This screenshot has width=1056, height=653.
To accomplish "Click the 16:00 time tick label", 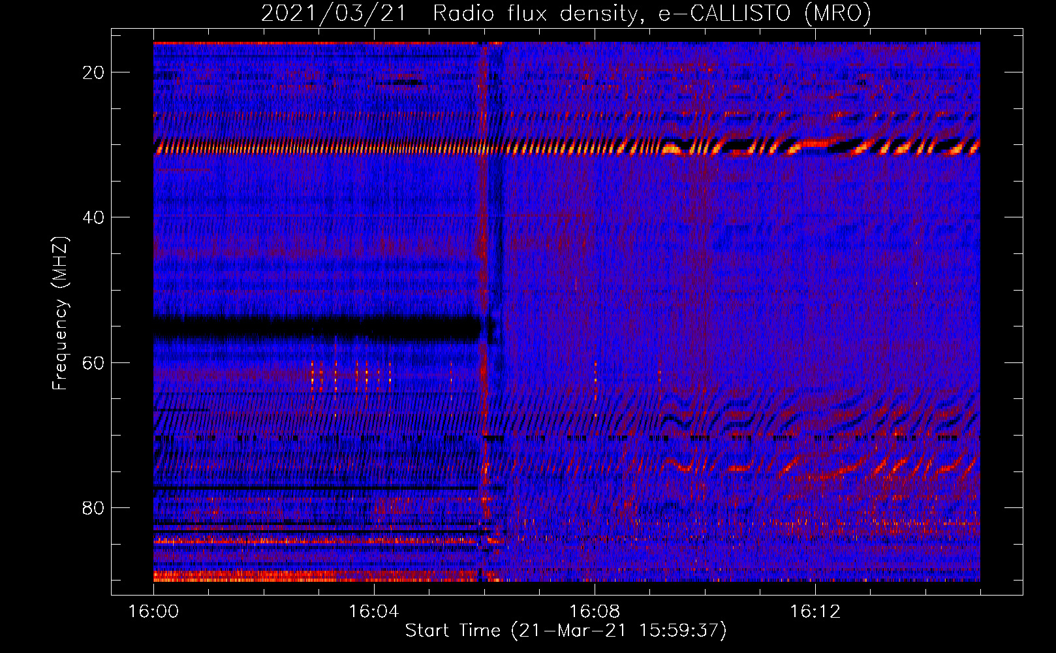I will pos(153,612).
